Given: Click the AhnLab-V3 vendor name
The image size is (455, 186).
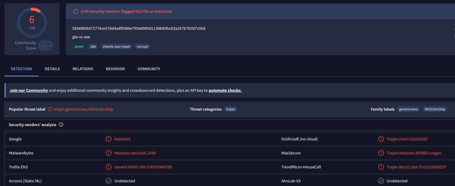Looking at the screenshot, I should click(x=291, y=181).
